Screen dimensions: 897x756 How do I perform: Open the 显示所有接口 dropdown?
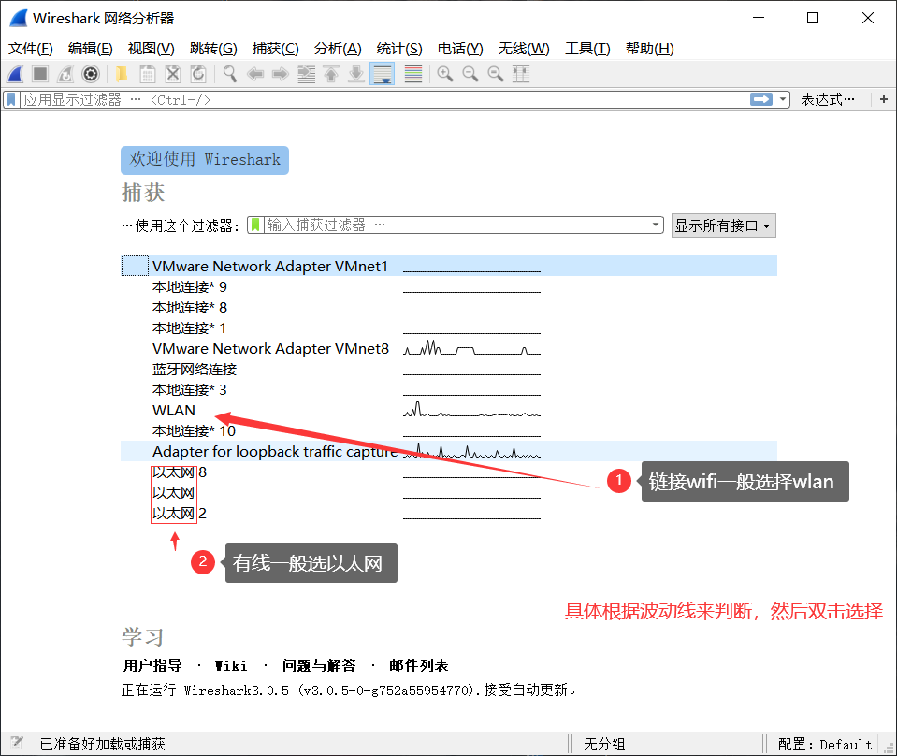(723, 225)
